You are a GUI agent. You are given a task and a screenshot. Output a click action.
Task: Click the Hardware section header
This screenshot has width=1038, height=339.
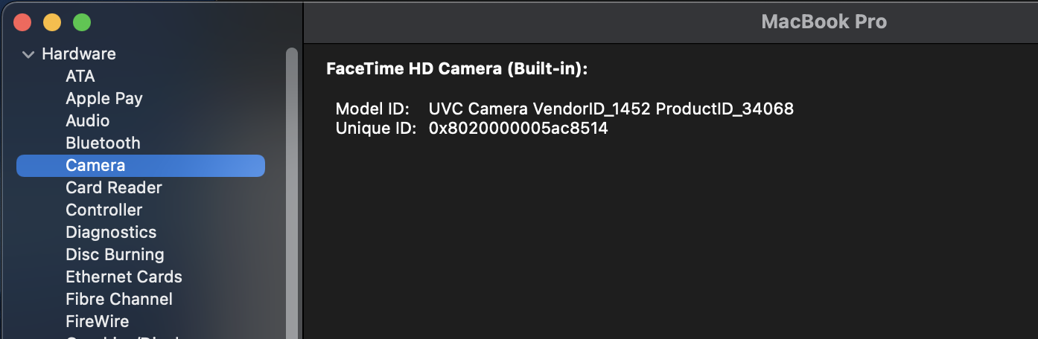point(79,54)
